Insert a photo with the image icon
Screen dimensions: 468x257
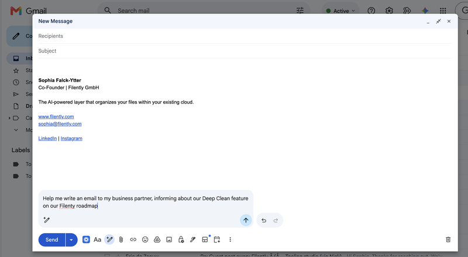pyautogui.click(x=169, y=239)
